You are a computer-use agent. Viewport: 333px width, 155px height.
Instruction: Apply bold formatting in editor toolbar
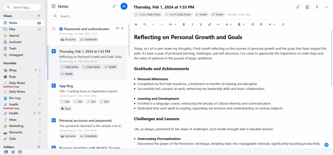(184, 24)
